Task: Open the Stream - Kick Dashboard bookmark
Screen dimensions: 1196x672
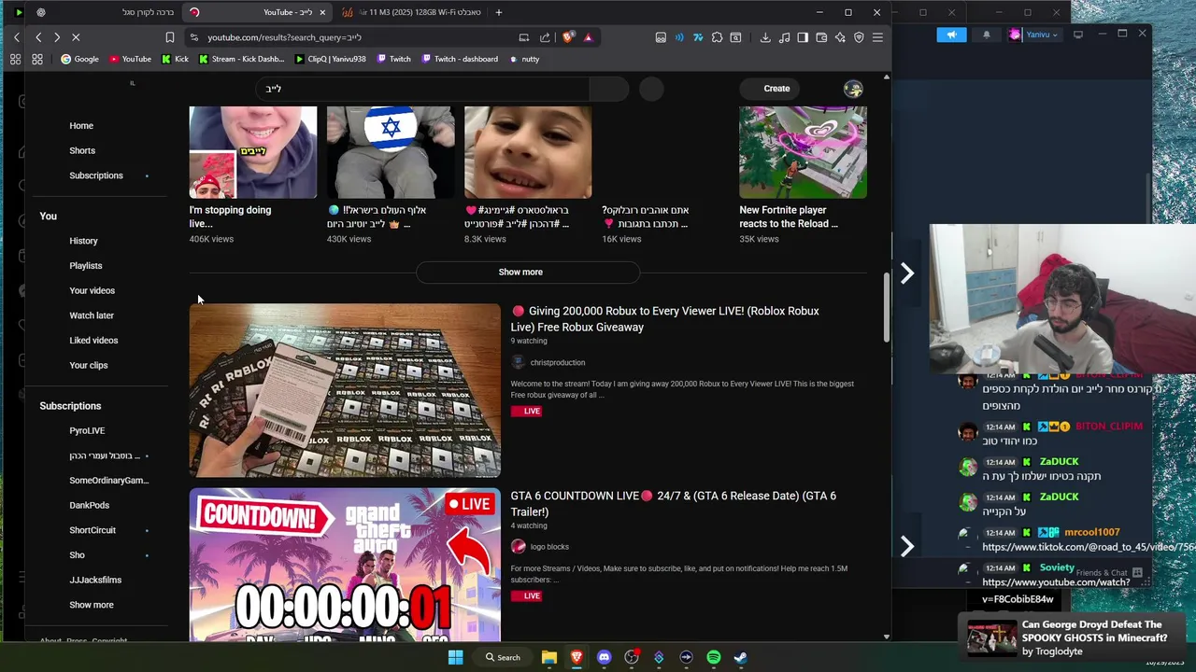Action: tap(241, 59)
